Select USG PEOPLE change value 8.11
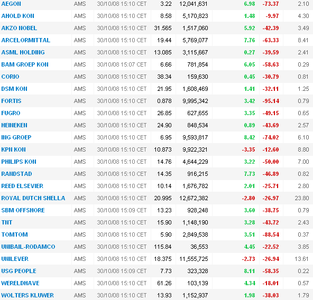 coord(250,271)
